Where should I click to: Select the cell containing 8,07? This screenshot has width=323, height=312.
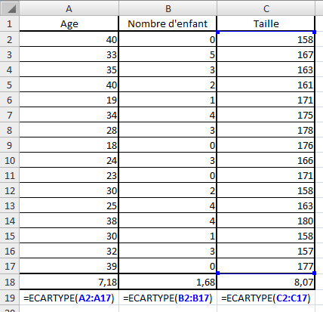266,282
